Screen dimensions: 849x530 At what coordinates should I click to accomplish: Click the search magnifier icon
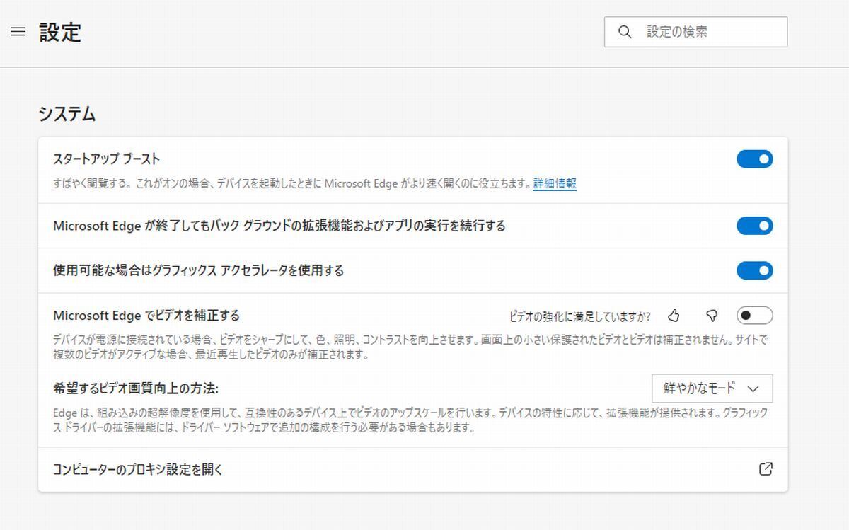625,32
